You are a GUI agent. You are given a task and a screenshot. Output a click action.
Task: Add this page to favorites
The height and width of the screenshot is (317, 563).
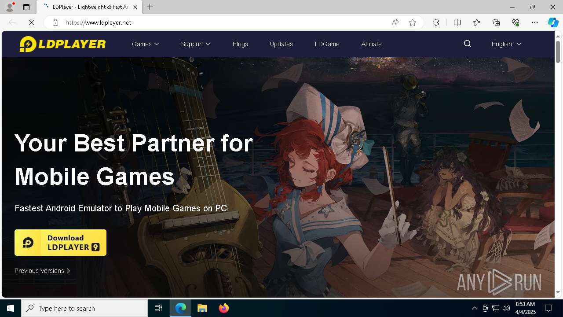click(413, 22)
